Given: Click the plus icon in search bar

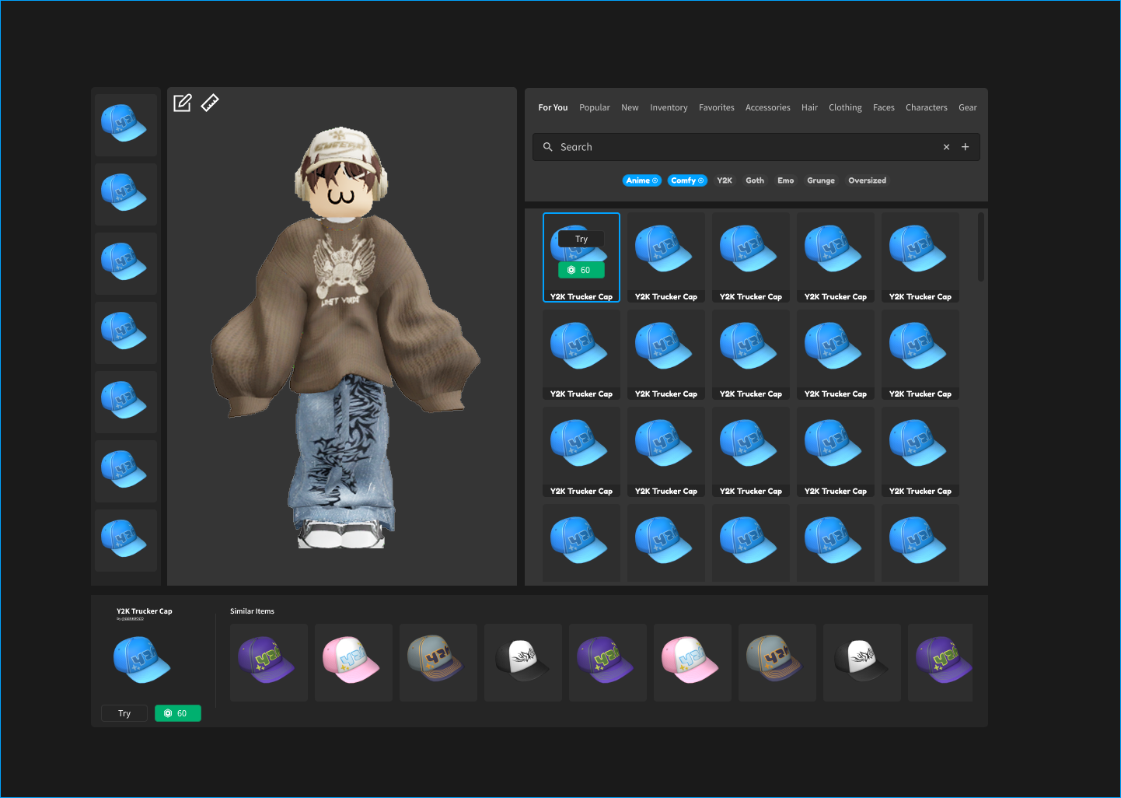Looking at the screenshot, I should (966, 147).
